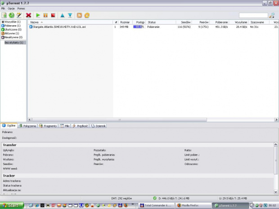This screenshot has height=209, width=279.
Task: Sort by the Postęp column header
Action: [x=139, y=22]
